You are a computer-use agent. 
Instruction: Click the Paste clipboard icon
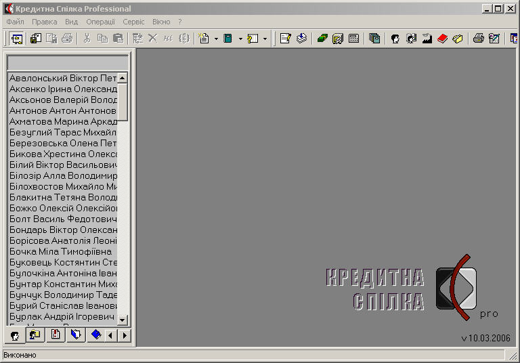tap(118, 39)
